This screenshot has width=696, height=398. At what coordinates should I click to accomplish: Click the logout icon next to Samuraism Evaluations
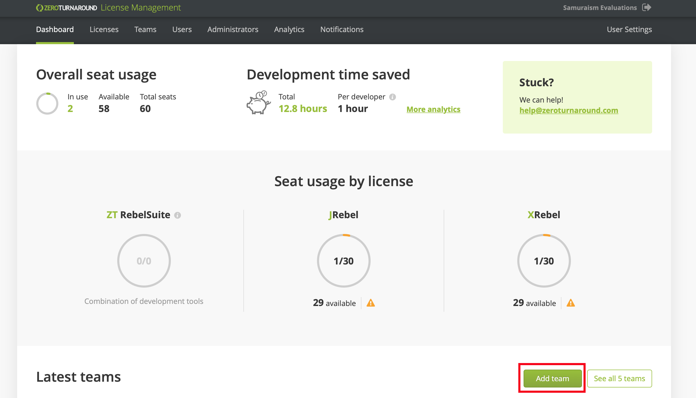point(647,7)
